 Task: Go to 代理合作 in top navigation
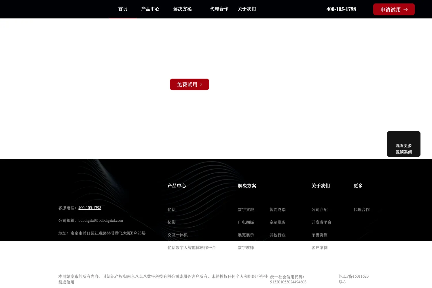point(219,9)
